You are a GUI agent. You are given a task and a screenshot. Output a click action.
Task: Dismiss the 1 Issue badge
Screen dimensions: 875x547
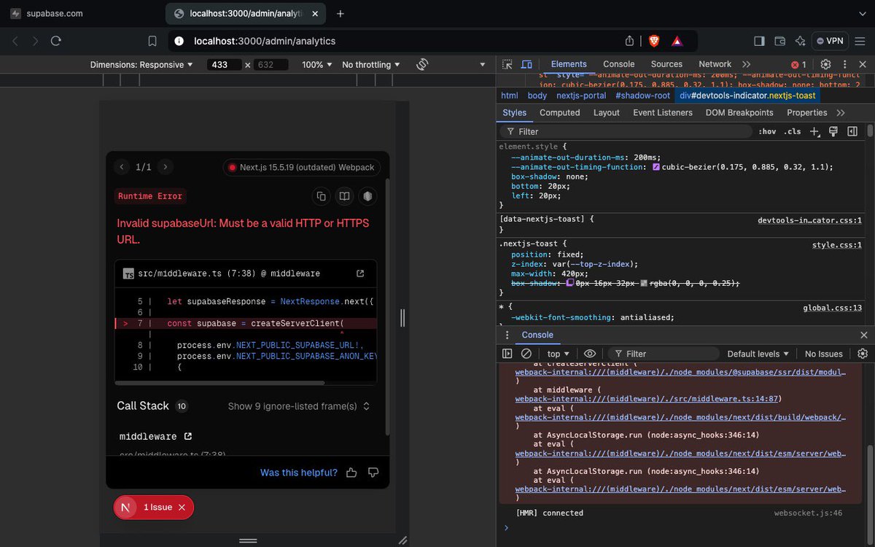(182, 507)
